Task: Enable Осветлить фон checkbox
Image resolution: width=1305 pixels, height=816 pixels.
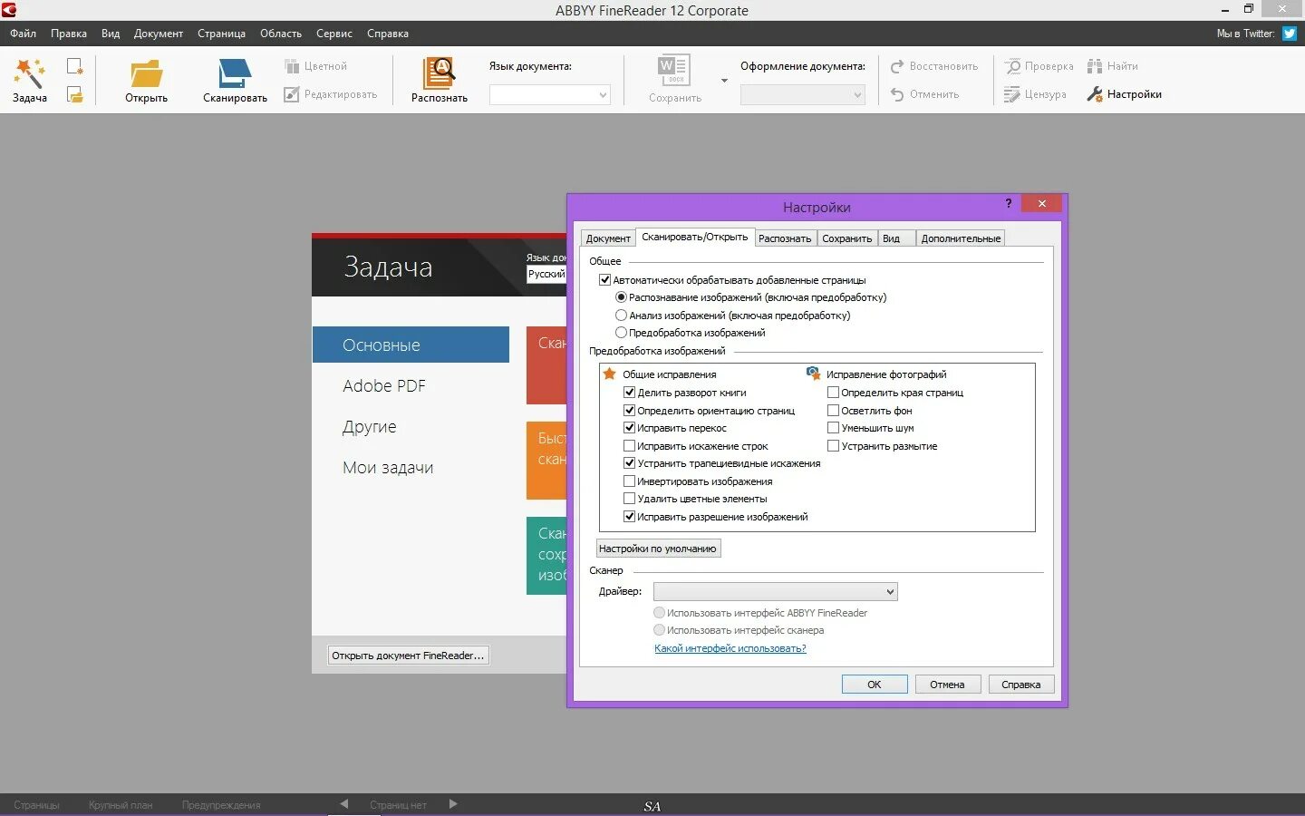Action: click(x=833, y=411)
